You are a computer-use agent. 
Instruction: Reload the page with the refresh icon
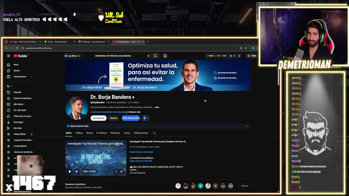[17, 48]
